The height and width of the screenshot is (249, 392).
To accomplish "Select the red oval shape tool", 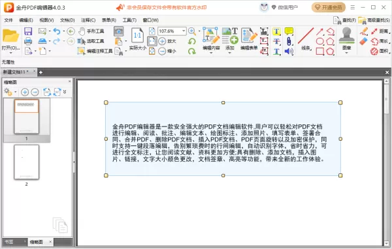I will [319, 41].
